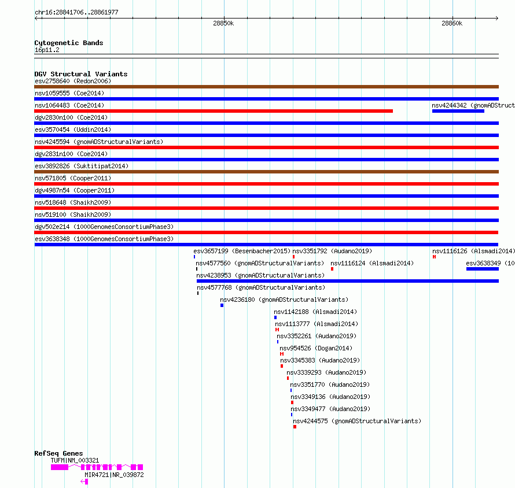Image resolution: width=515 pixels, height=488 pixels.
Task: Click esv3638348 1000Genomes variant label
Action: point(104,239)
